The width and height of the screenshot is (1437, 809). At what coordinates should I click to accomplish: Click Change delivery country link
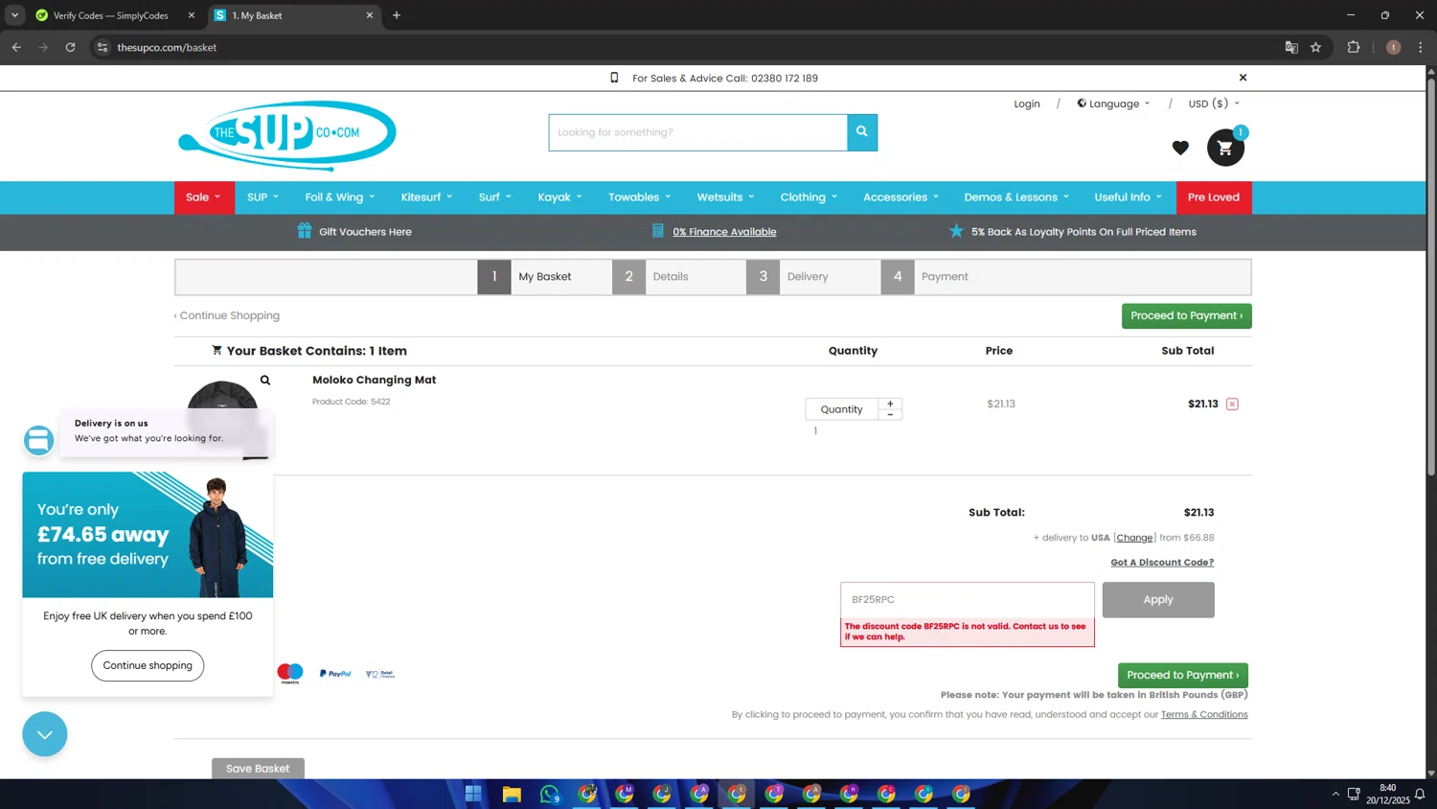[1134, 538]
